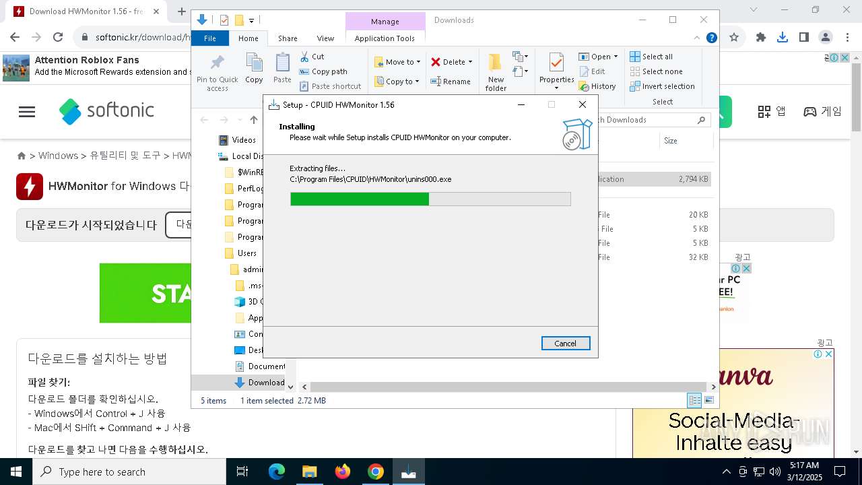Click the Explorer Up arrow button

coord(253,120)
